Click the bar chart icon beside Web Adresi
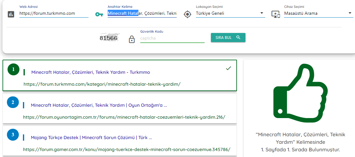 [11, 14]
